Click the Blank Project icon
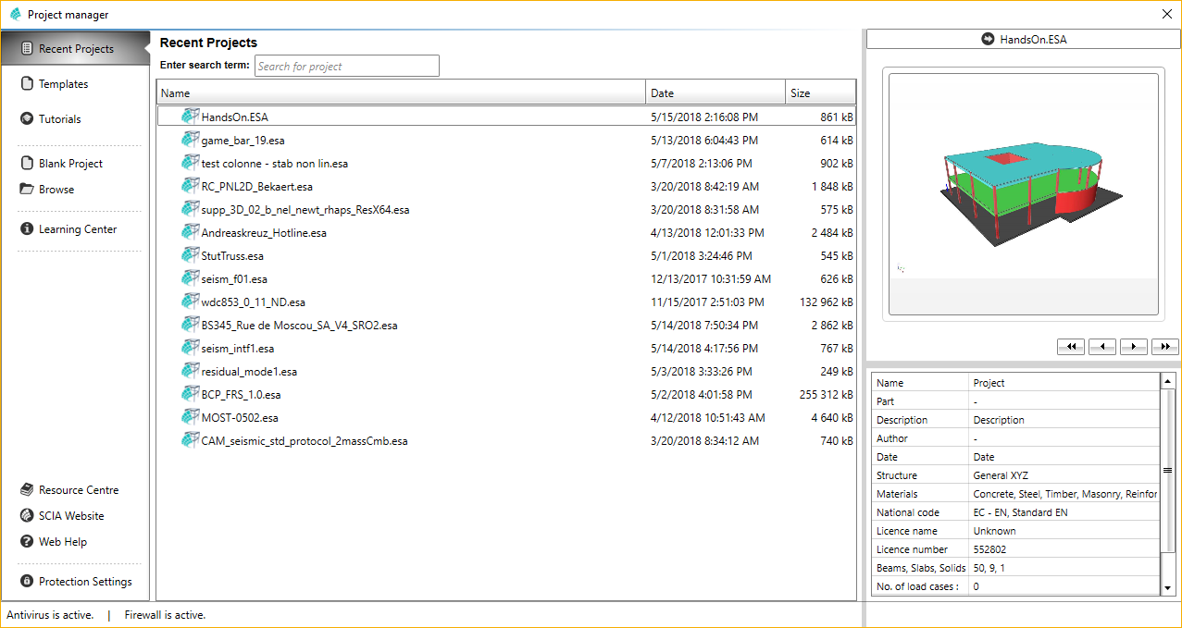This screenshot has height=628, width=1182. [27, 164]
